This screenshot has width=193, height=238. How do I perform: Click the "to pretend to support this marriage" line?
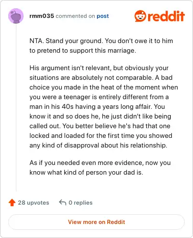pyautogui.click(x=83, y=51)
